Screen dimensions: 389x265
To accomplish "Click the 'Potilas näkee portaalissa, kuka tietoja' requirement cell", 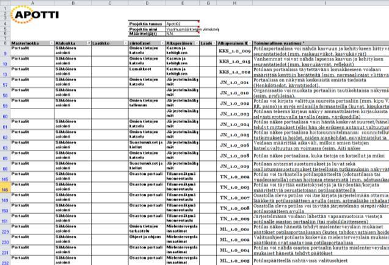I will [321, 156].
